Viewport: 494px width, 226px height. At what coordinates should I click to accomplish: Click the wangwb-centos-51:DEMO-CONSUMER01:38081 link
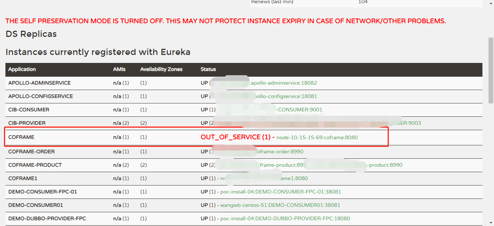pyautogui.click(x=280, y=205)
